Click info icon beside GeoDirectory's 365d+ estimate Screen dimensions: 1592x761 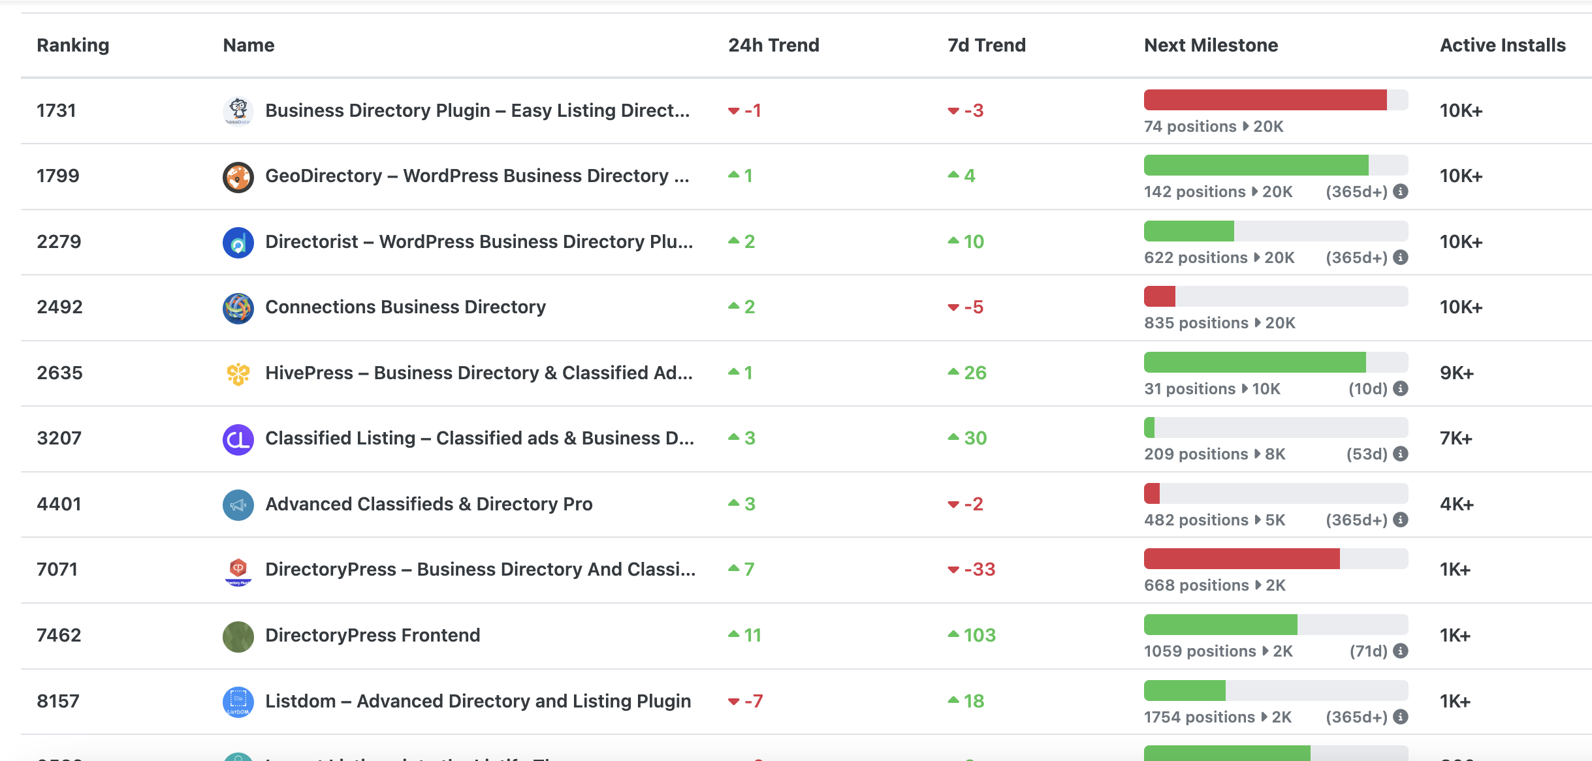(1400, 192)
